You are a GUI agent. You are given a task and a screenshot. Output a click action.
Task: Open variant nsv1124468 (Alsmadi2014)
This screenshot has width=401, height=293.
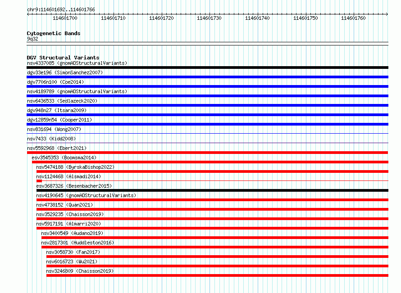point(68,176)
